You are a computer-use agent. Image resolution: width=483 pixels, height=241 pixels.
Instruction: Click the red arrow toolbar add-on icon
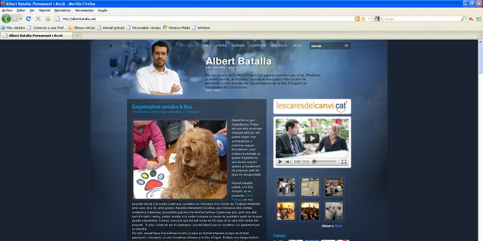[471, 19]
